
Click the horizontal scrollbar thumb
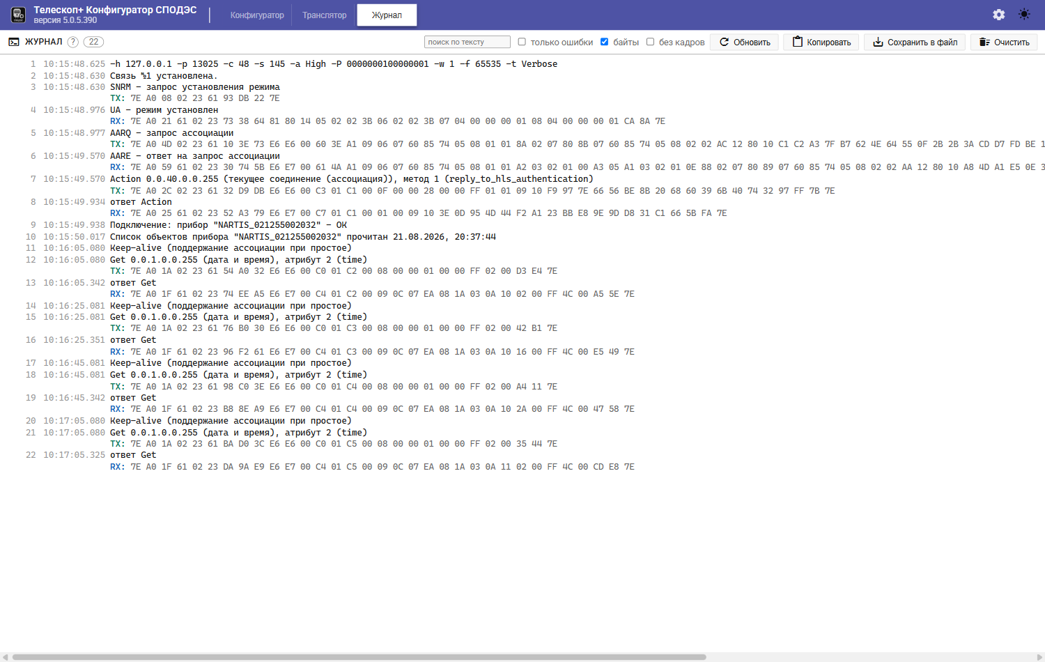point(359,657)
